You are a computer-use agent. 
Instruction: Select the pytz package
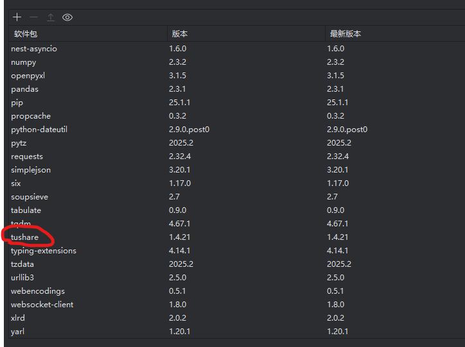[19, 143]
